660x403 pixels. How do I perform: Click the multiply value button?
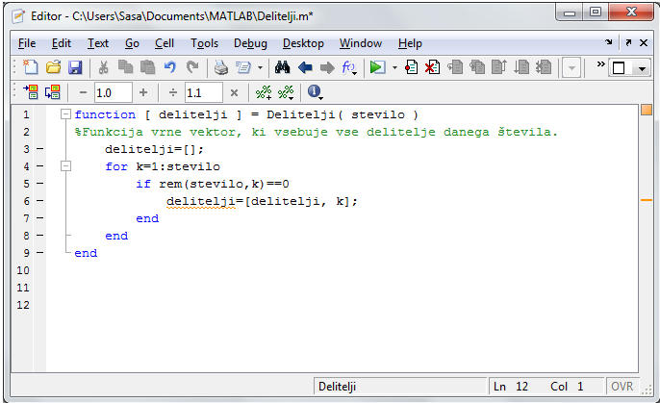point(234,92)
